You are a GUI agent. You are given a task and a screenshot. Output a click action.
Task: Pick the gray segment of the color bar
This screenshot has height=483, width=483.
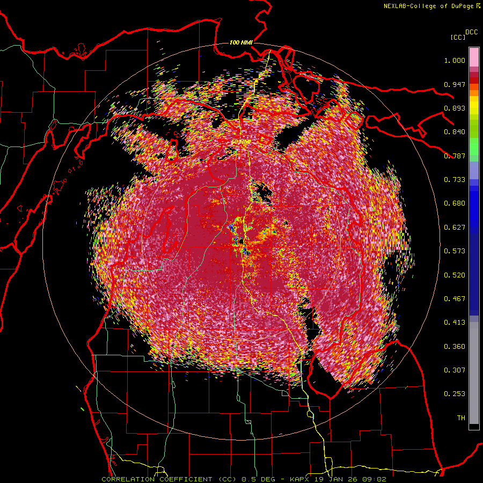(474, 373)
